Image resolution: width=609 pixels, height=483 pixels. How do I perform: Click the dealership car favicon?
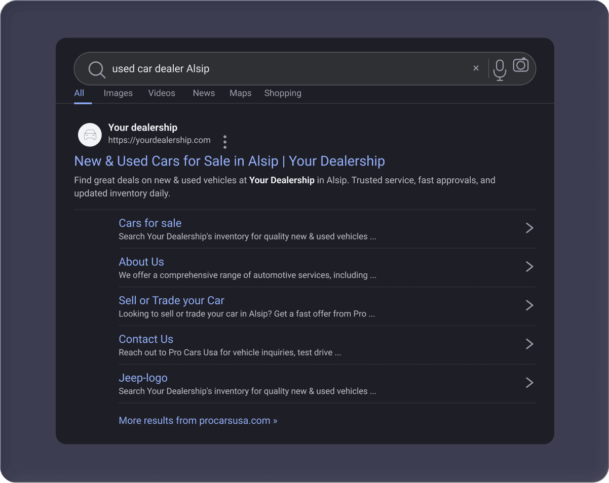90,135
